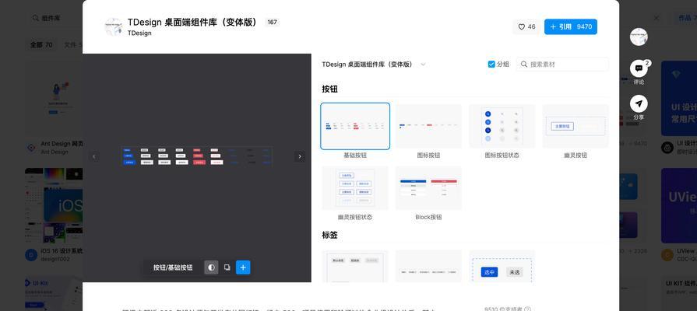The height and width of the screenshot is (311, 697).
Task: Click the 标签 section heading
Action: coord(330,235)
